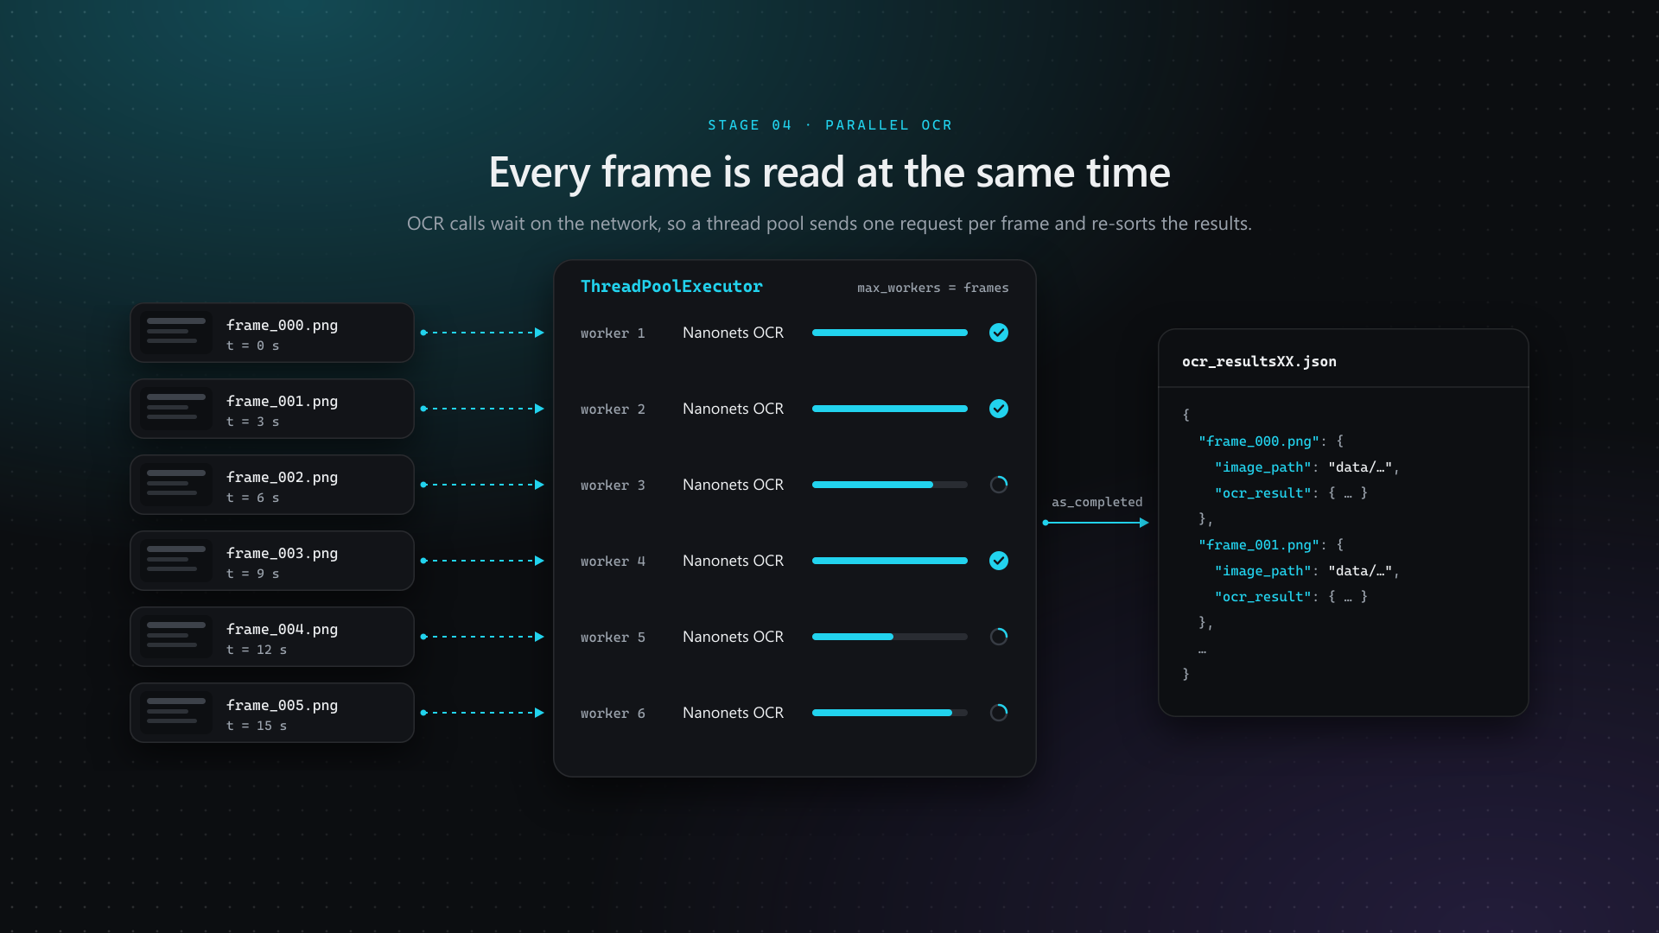The width and height of the screenshot is (1659, 933).
Task: Click Nanonets OCR in worker 5 row
Action: point(733,637)
